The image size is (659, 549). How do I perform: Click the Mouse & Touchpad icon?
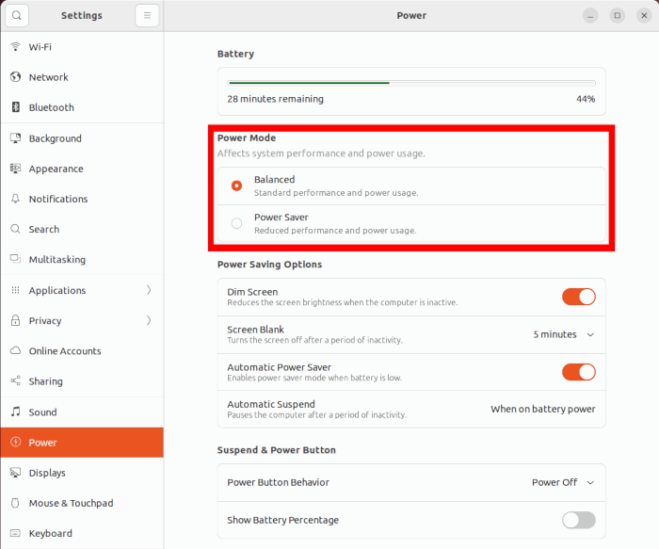16,503
